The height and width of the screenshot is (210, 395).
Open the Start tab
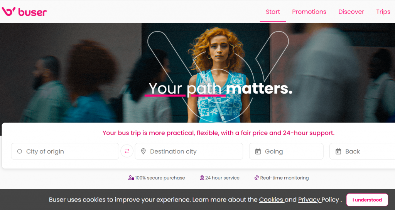pyautogui.click(x=273, y=12)
